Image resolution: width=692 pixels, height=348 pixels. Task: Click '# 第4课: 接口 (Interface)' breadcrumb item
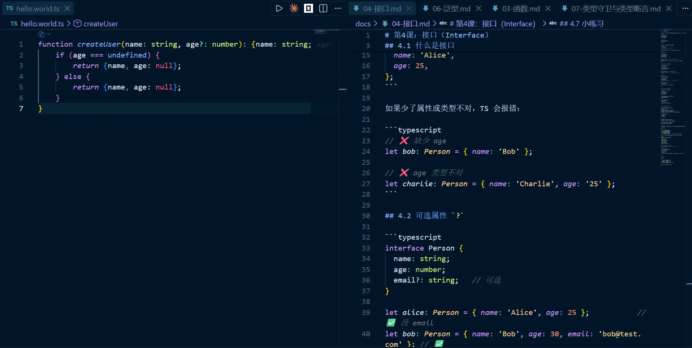pos(492,24)
